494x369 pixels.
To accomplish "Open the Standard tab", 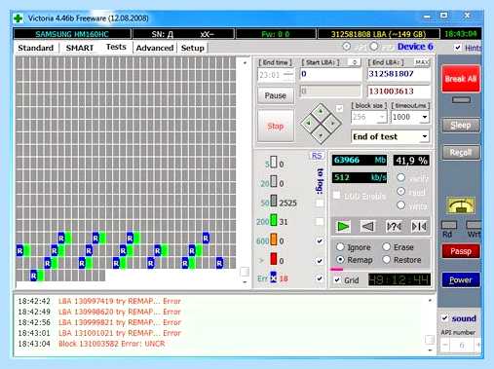I will (36, 48).
